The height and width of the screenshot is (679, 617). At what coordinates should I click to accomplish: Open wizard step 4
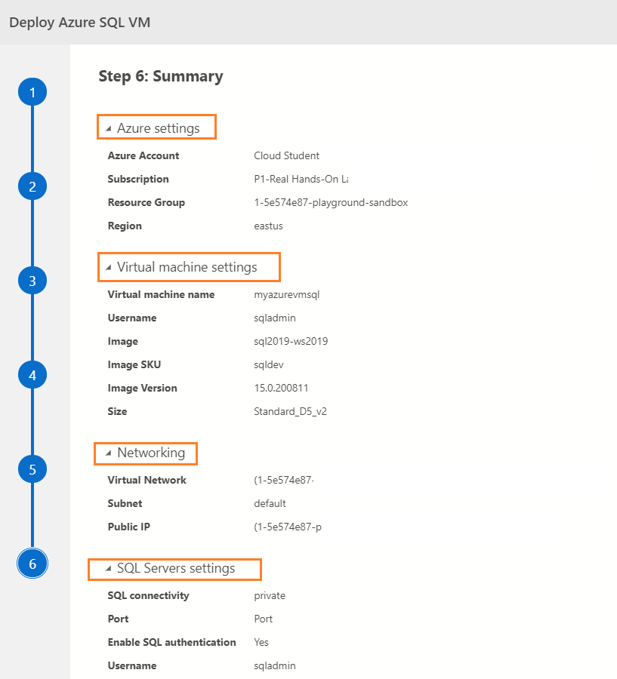tap(32, 375)
